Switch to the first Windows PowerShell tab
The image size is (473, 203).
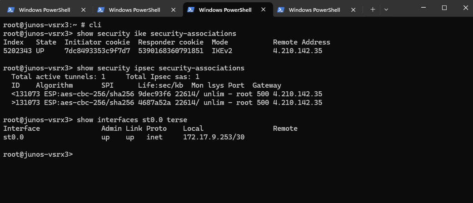[45, 10]
